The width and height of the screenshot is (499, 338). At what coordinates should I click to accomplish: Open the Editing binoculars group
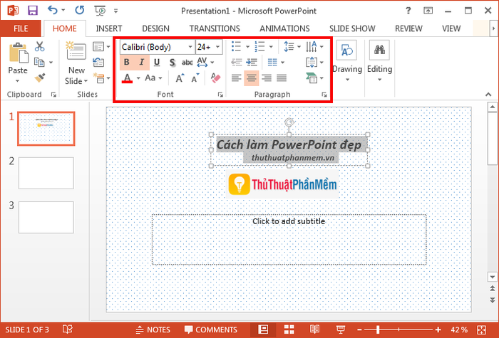(x=379, y=60)
